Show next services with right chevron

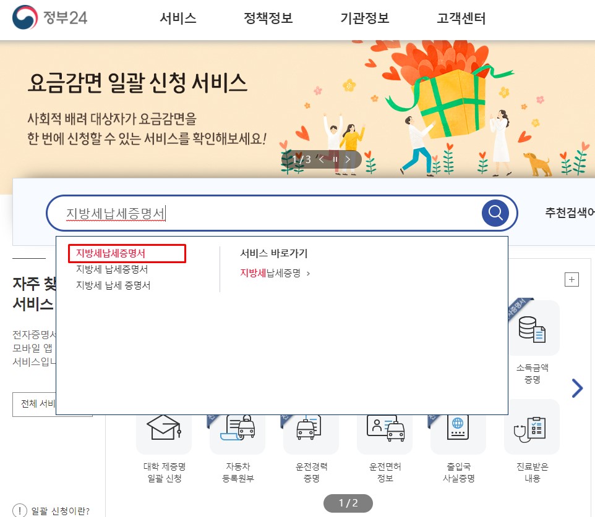point(577,388)
